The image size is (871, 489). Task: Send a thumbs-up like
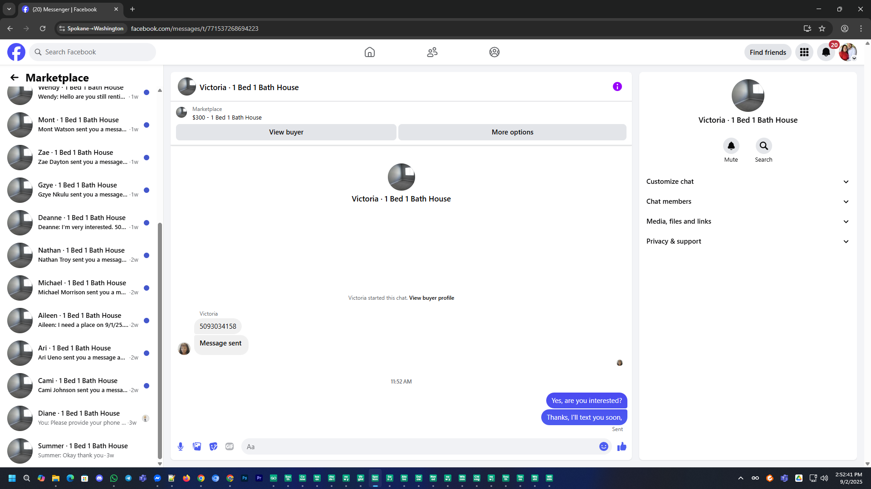click(621, 446)
